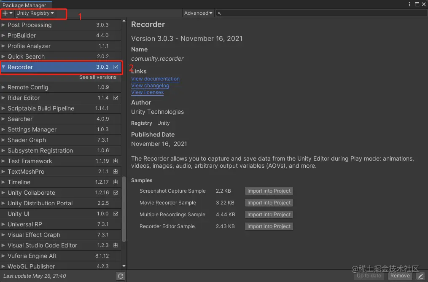This screenshot has height=282, width=428.
Task: Open the View documentation link
Action: pos(155,79)
